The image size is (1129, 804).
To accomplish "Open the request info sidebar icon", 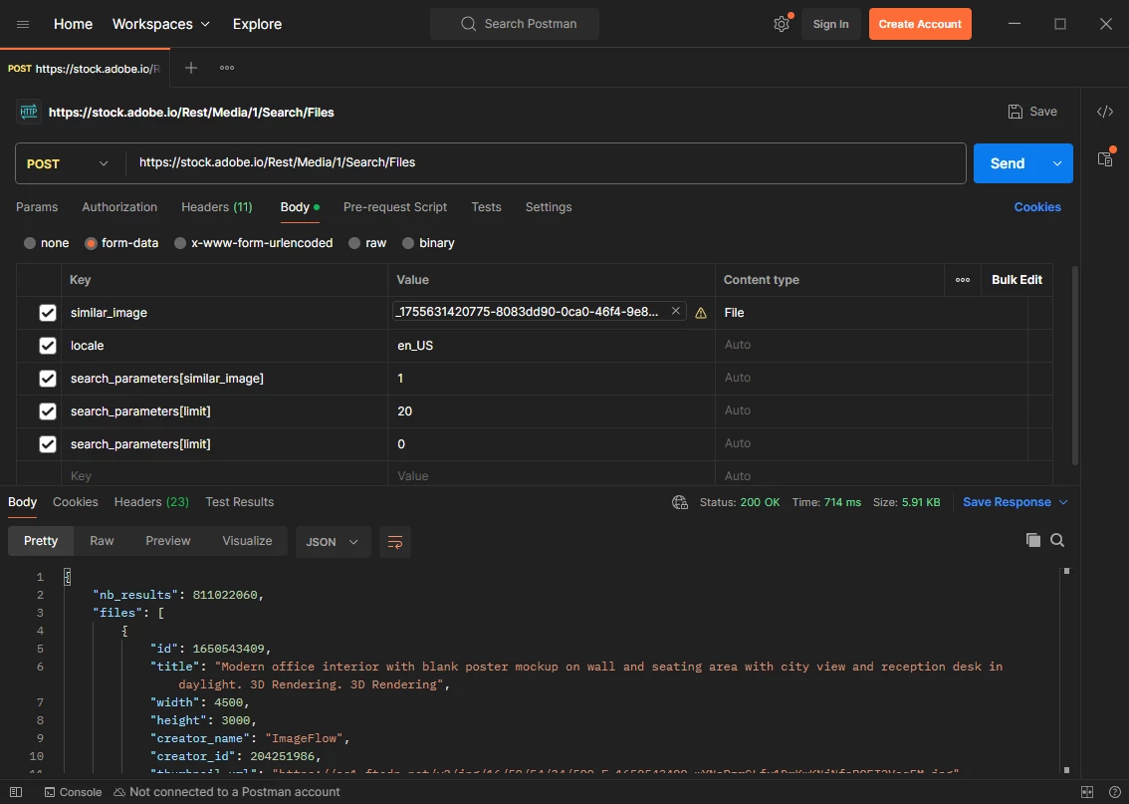I will 1104,159.
